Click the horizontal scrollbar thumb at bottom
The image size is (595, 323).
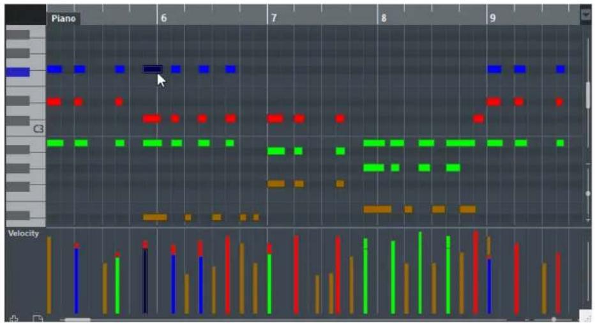click(x=77, y=320)
